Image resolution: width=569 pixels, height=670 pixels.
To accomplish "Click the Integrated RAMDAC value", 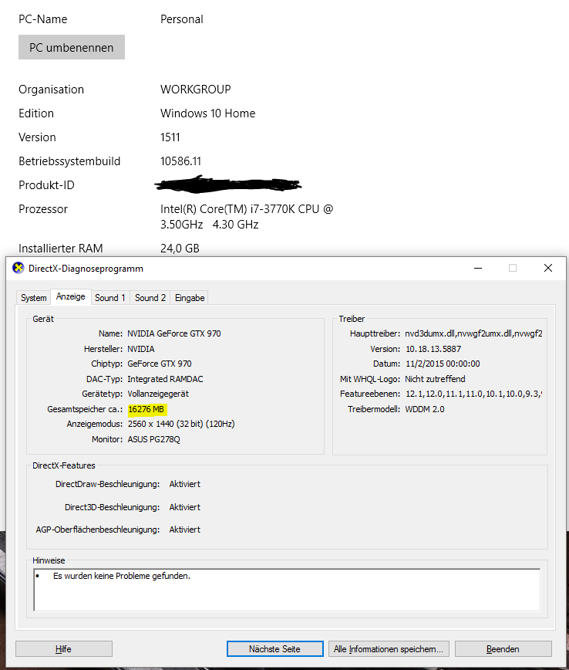I will (x=165, y=379).
